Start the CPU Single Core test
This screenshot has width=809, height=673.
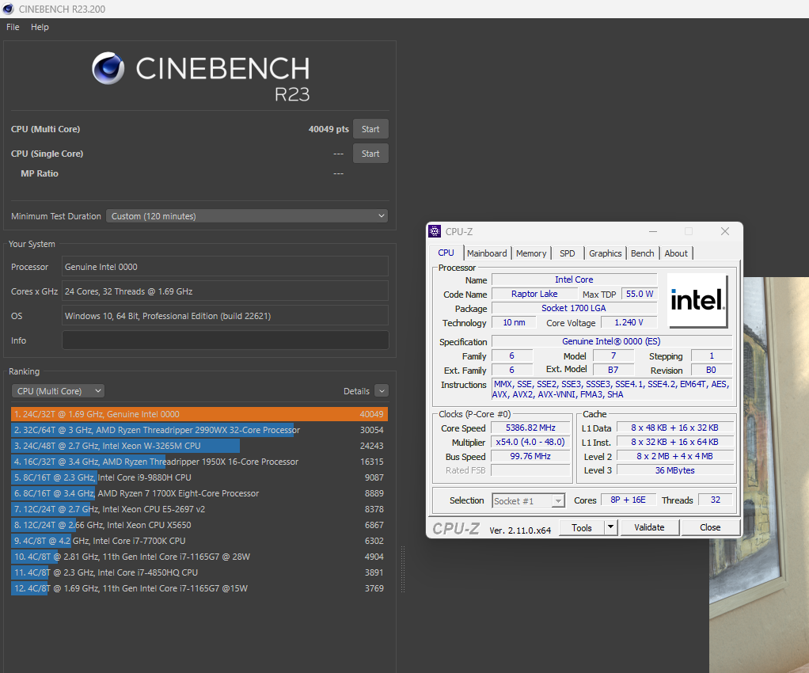pos(370,154)
